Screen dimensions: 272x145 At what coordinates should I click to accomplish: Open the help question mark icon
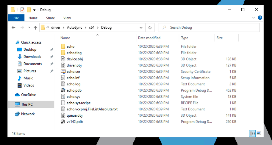pyautogui.click(x=260, y=18)
